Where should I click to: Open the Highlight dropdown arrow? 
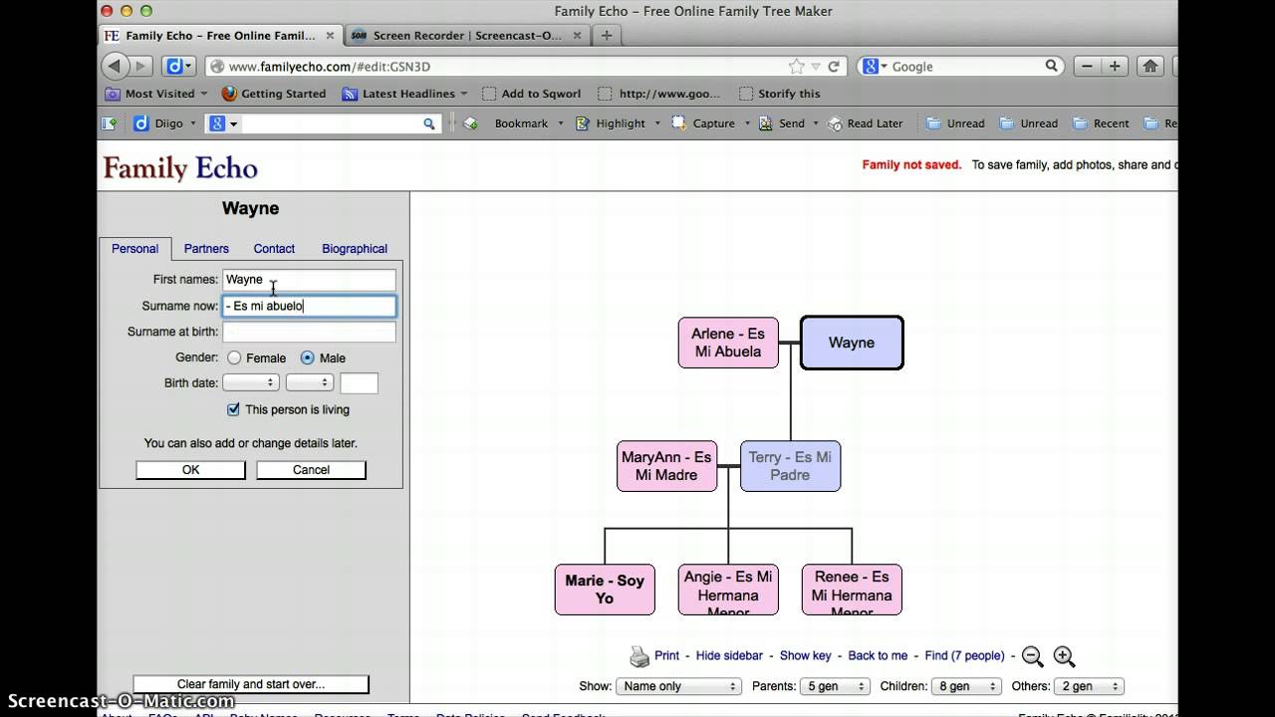[x=657, y=123]
